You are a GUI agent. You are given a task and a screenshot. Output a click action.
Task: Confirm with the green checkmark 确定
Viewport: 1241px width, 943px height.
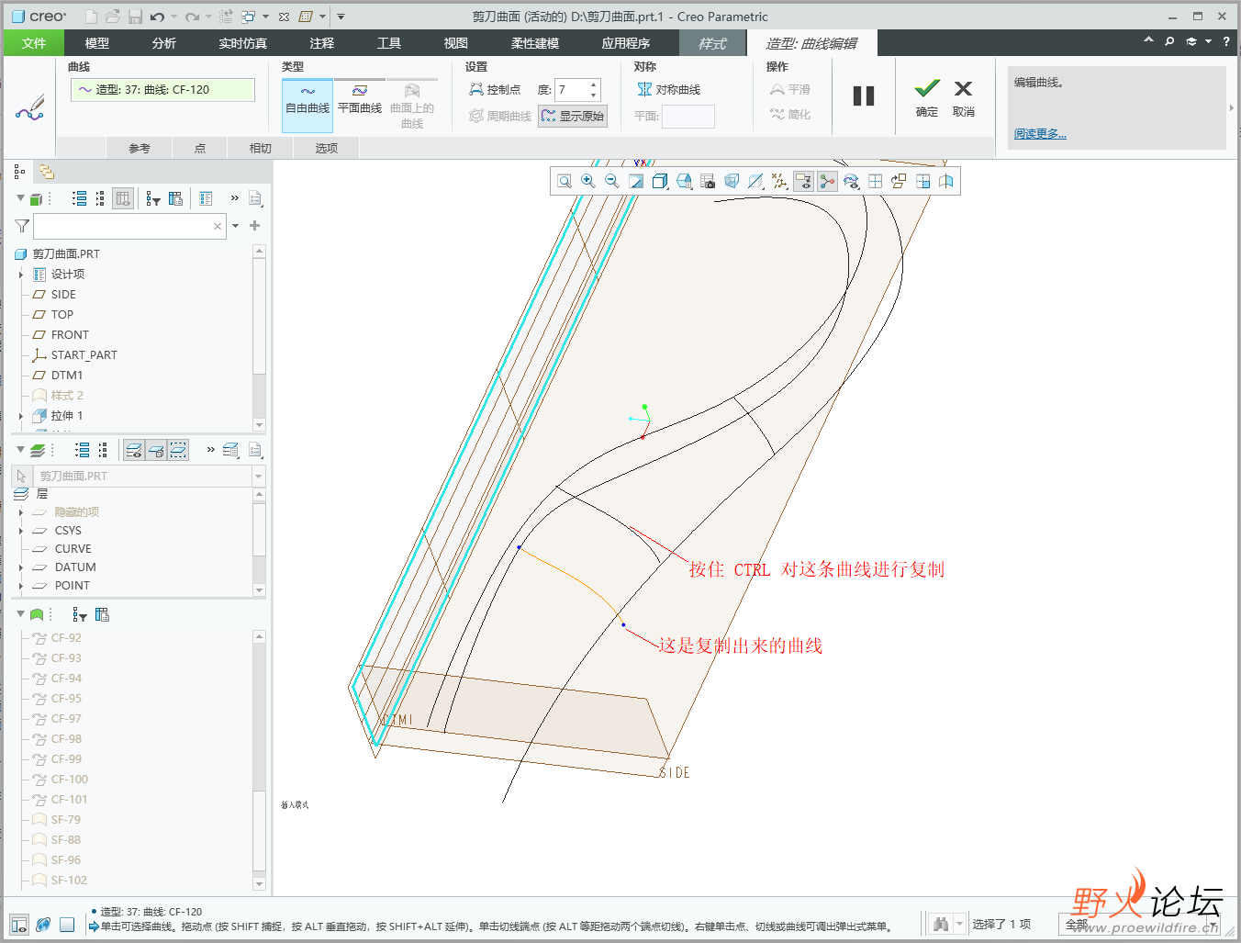pyautogui.click(x=927, y=98)
